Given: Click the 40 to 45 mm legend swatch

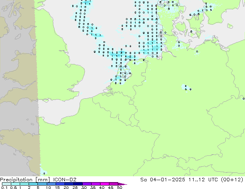Looking at the screenshot, I should tap(105, 184).
